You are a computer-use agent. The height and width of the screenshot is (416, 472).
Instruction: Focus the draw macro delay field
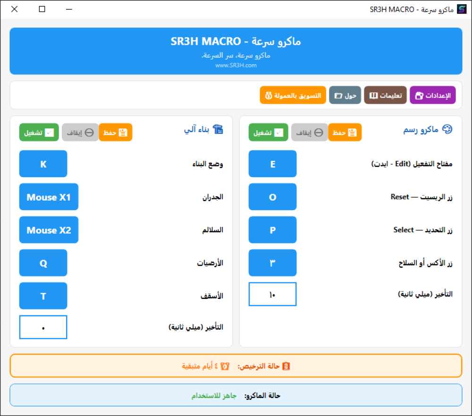pyautogui.click(x=272, y=294)
